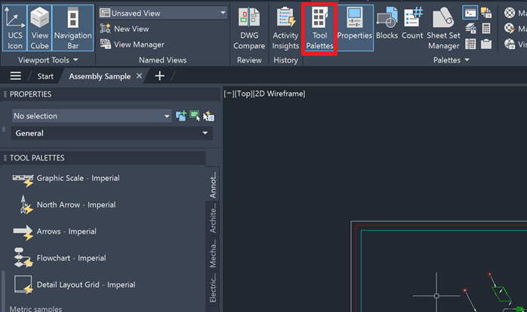Switch to the Mecha... palette tab

tap(213, 254)
